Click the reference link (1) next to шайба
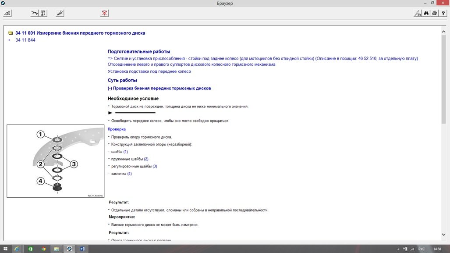This screenshot has height=253, width=450. pos(125,152)
